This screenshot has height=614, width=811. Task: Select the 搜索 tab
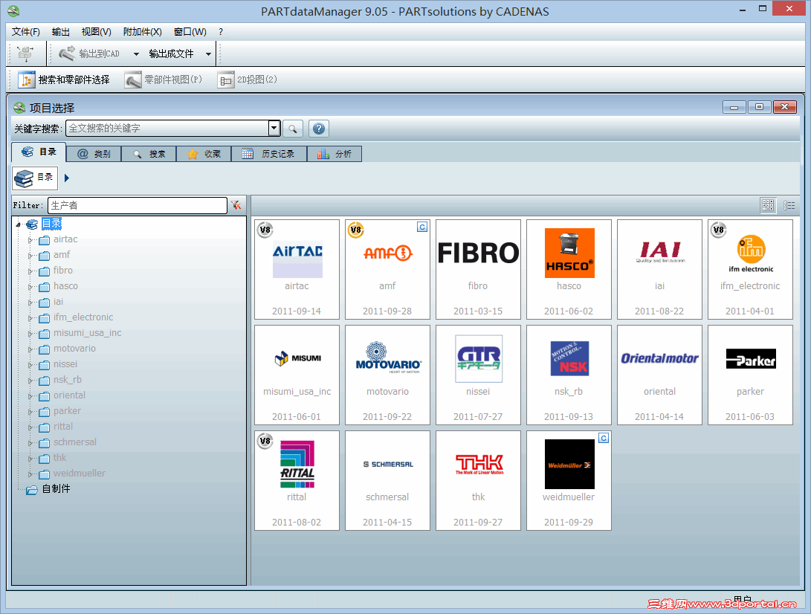click(149, 154)
